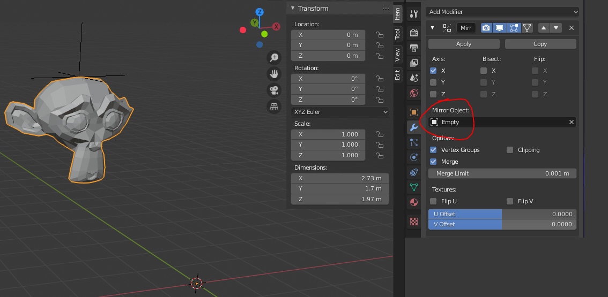The width and height of the screenshot is (608, 297).
Task: Click the Dimensions X 2.73 m field
Action: (x=340, y=179)
